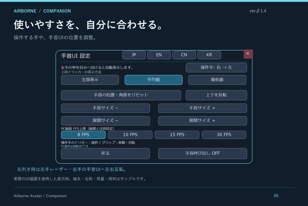The image size is (308, 206).
Task: Click 上下を反転 button
Action: 216,95
